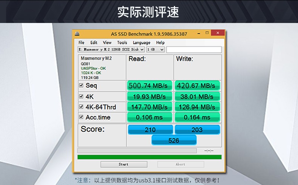Click the Q081 firmware text

(x=86, y=64)
